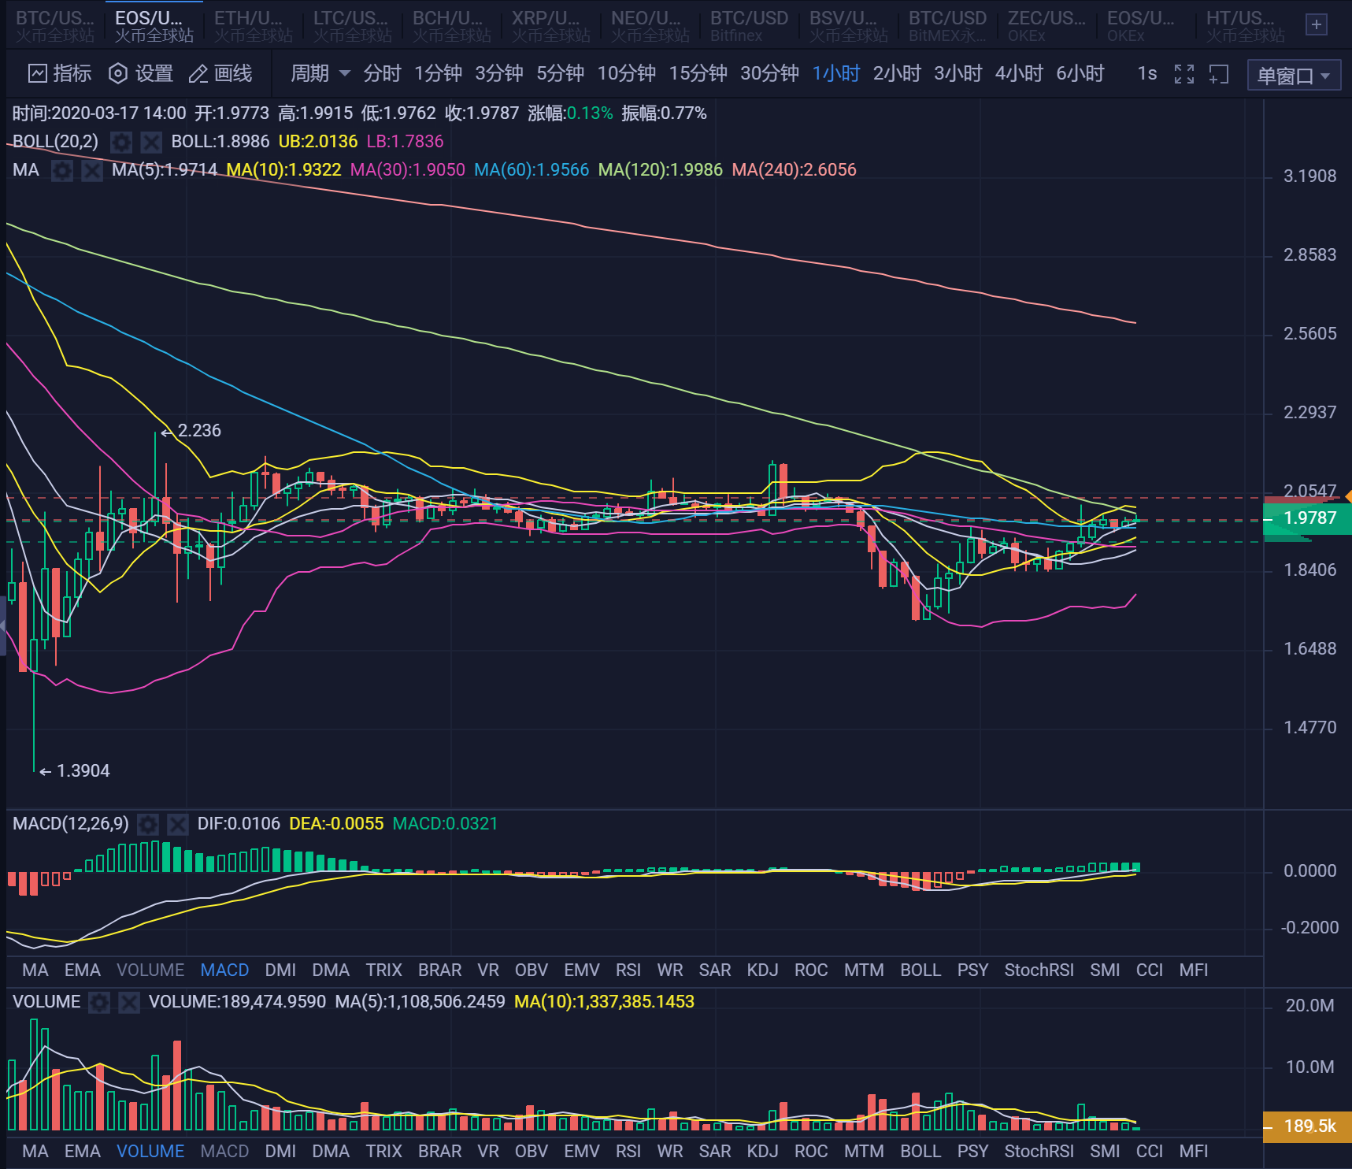Click the add-window icon beside fullscreen
This screenshot has width=1352, height=1169.
(1219, 74)
